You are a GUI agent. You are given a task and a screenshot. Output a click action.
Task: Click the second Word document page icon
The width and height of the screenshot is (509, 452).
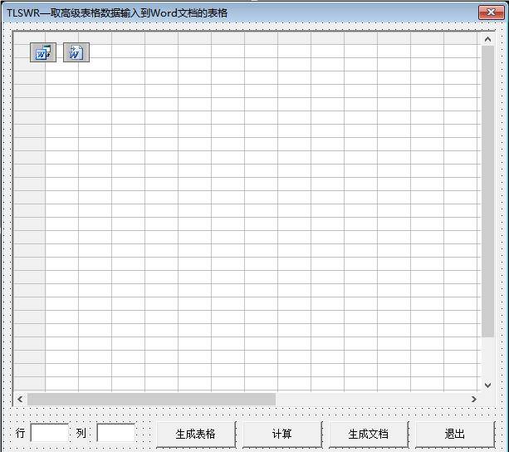tap(76, 52)
